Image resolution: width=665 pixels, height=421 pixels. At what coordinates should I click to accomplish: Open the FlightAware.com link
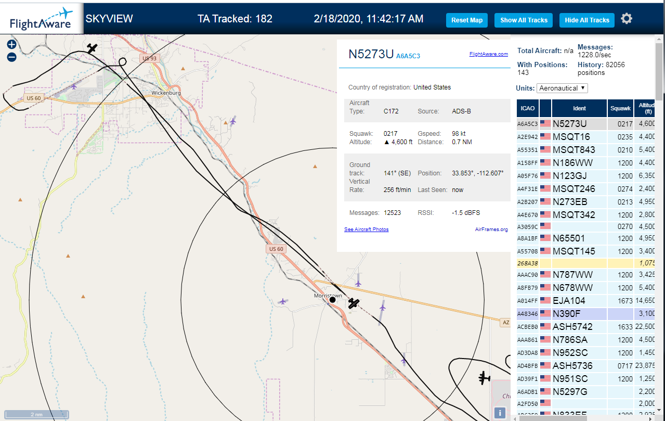pyautogui.click(x=489, y=54)
